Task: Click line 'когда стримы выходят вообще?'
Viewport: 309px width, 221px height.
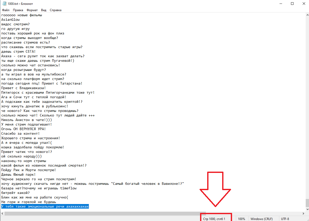Action: coord(30,38)
